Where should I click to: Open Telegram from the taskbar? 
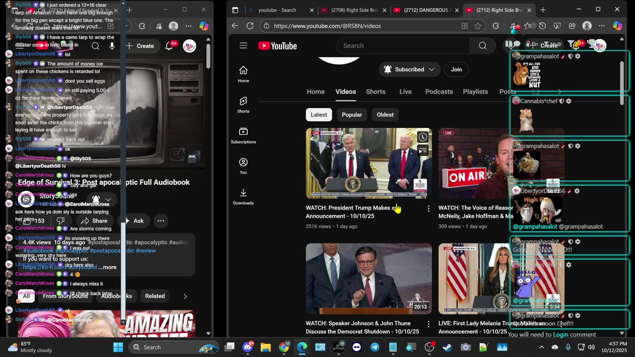[375, 347]
